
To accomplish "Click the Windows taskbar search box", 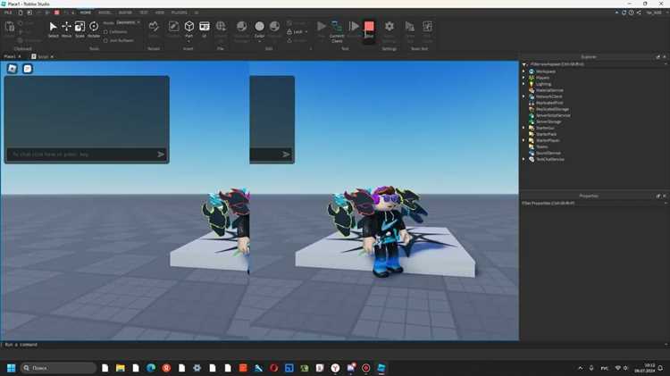I will (x=58, y=368).
